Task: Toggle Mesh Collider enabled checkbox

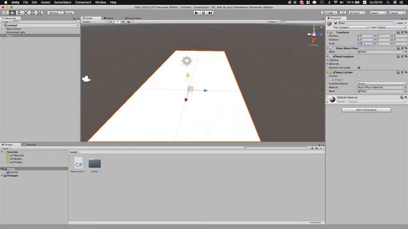Action: pos(334,73)
